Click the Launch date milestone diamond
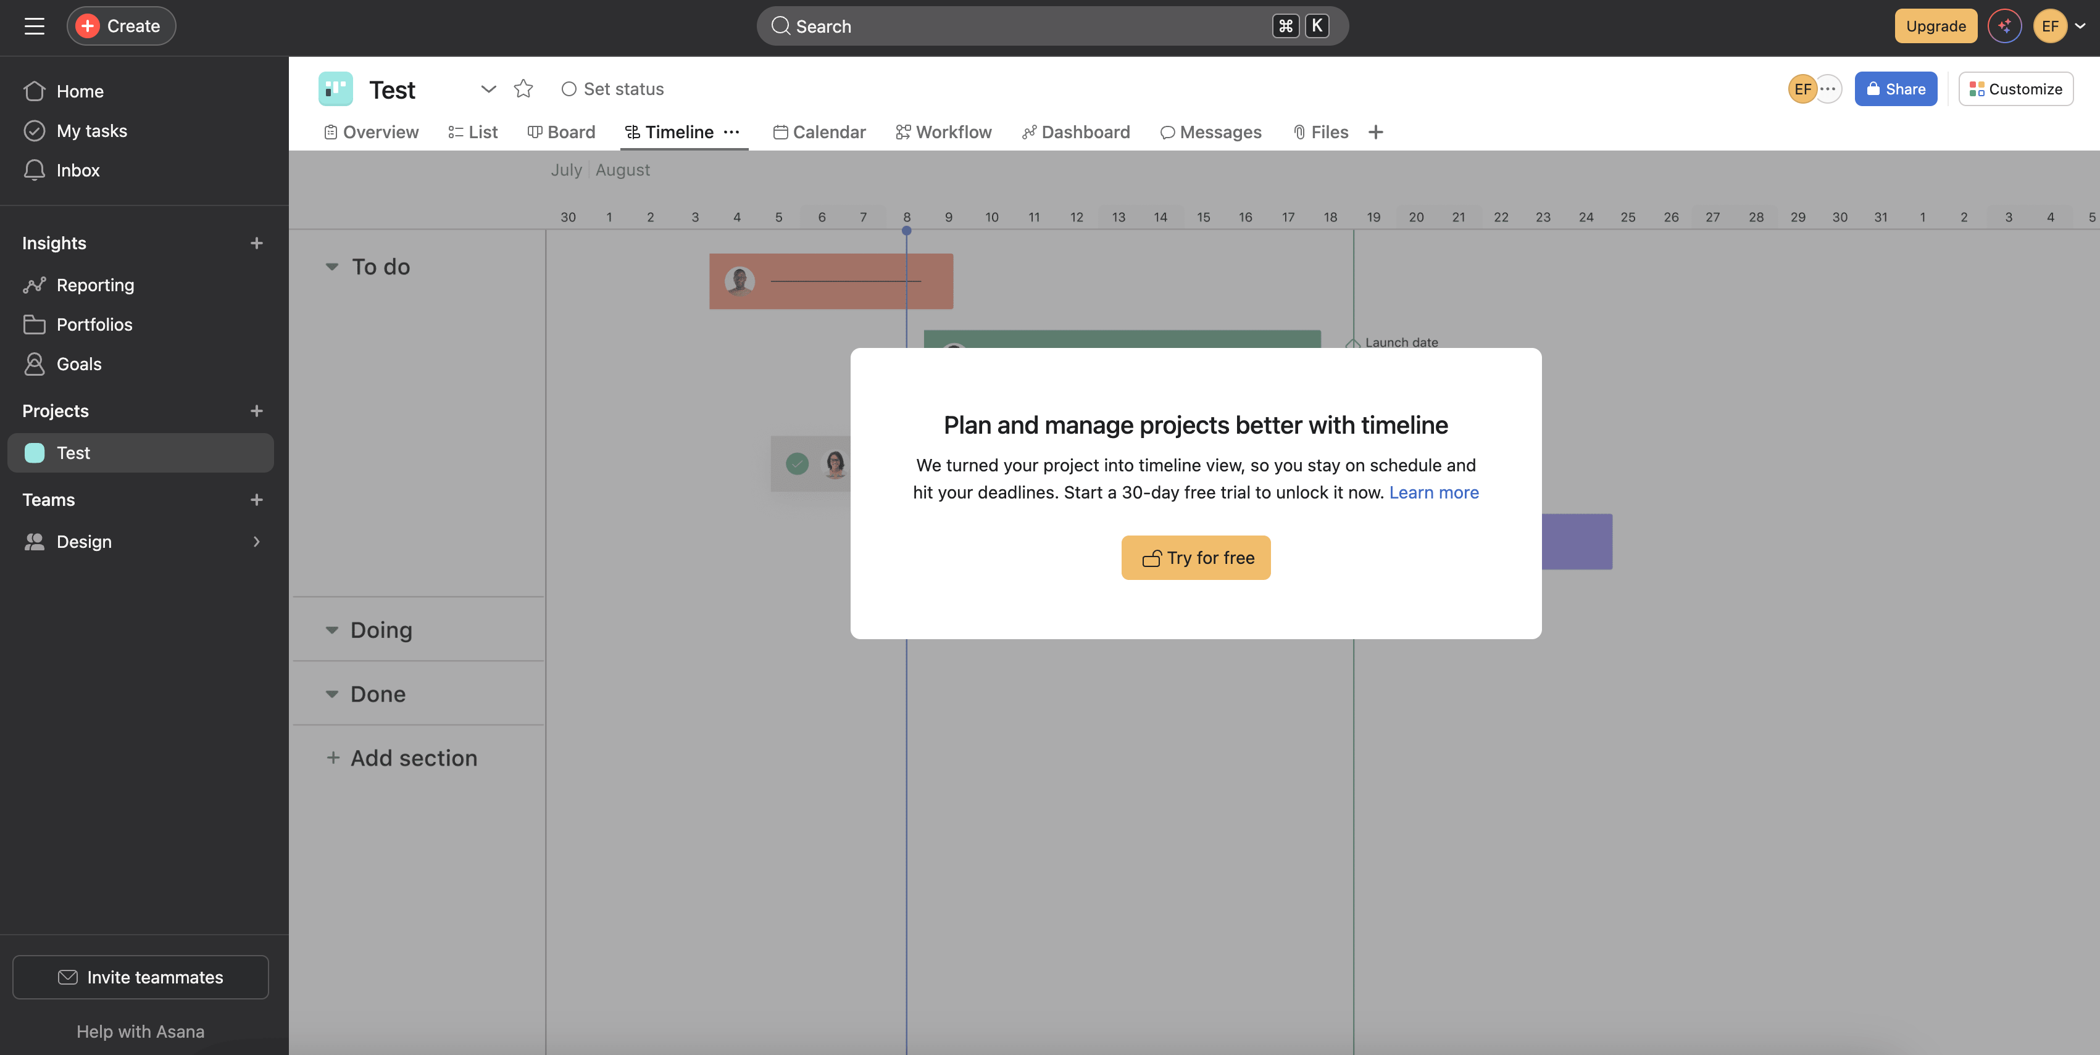2100x1055 pixels. [x=1352, y=343]
